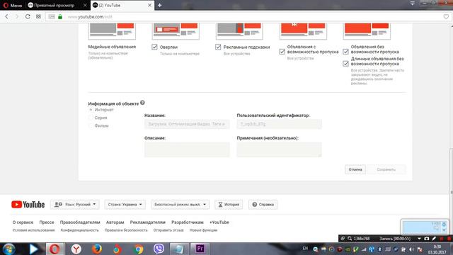Click the recorder camera snapshot icon
Screen dimensions: 453x255
pos(426,239)
